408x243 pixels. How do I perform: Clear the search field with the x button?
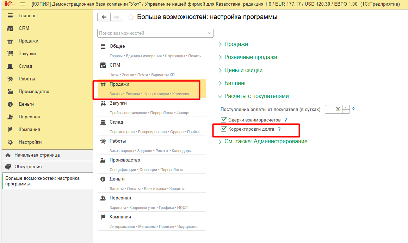coord(209,33)
